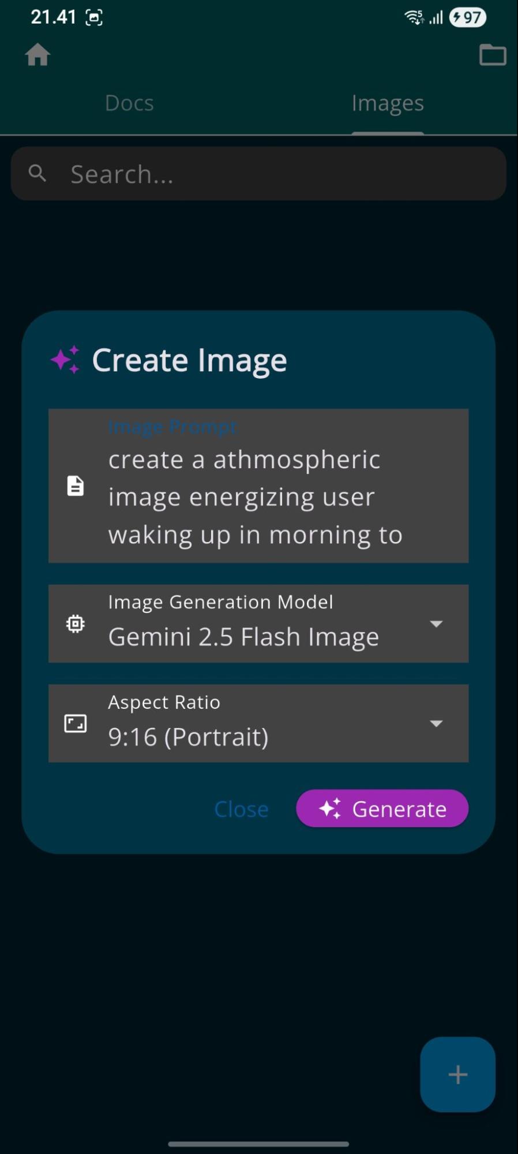Open the folder icon at top right
The width and height of the screenshot is (518, 1154).
[493, 55]
